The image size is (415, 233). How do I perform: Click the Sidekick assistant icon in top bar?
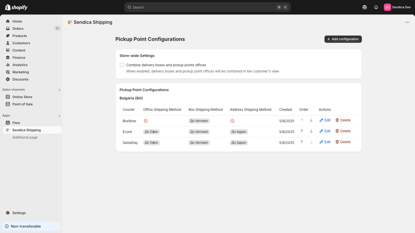[365, 7]
